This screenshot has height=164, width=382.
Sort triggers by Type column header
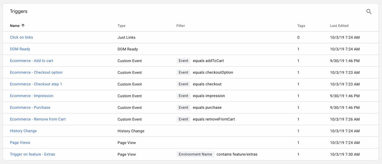click(121, 26)
